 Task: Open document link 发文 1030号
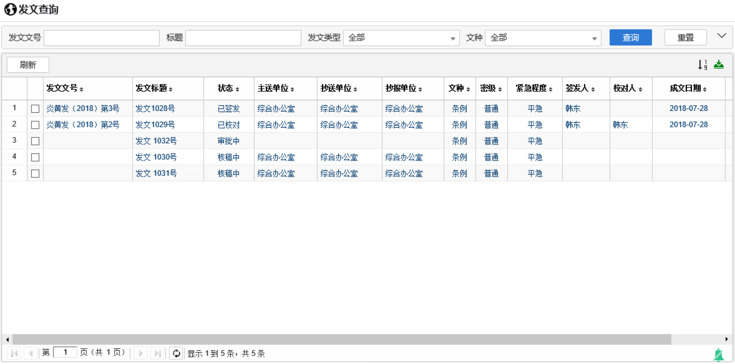click(156, 157)
